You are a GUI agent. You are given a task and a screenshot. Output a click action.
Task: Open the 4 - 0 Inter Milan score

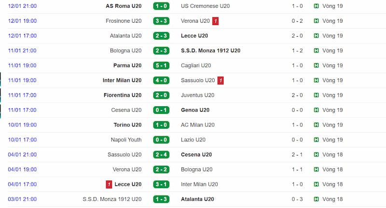(161, 81)
